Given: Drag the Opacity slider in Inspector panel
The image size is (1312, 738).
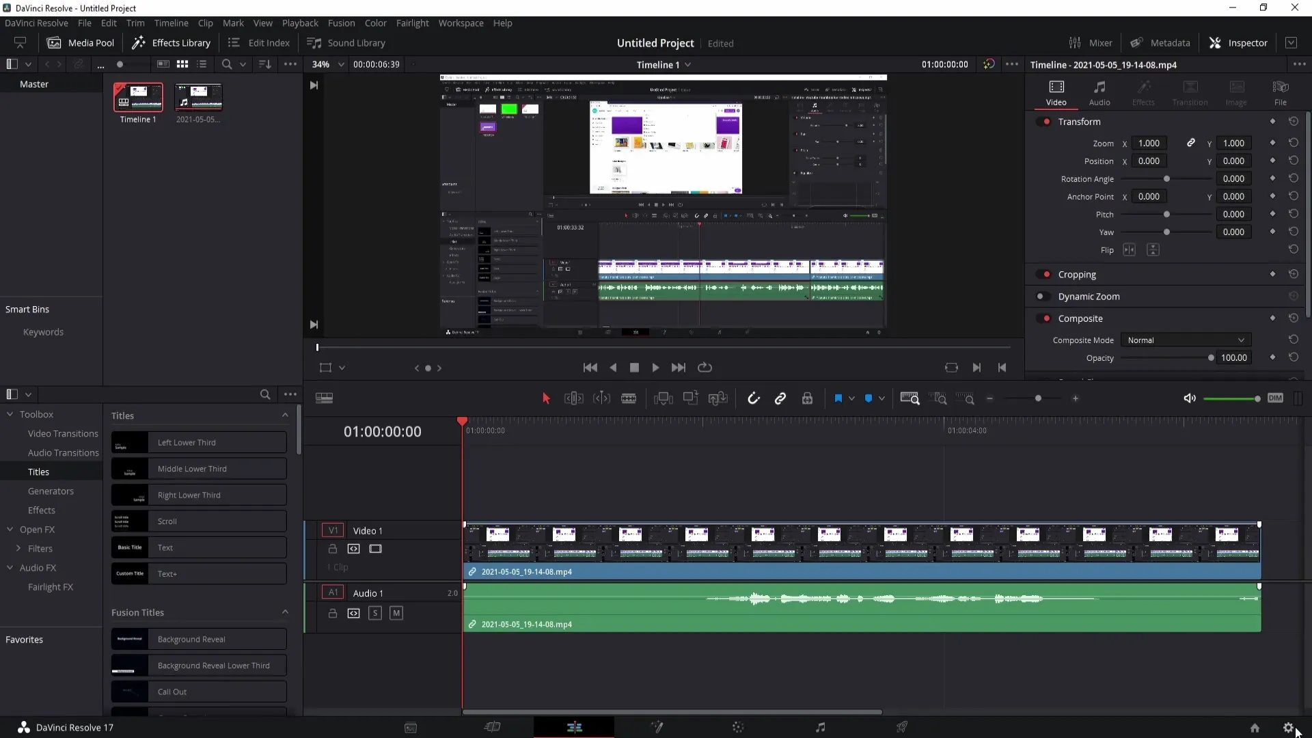Looking at the screenshot, I should (x=1211, y=358).
